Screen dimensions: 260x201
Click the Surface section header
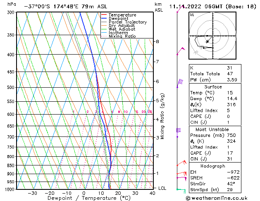pyautogui.click(x=213, y=87)
